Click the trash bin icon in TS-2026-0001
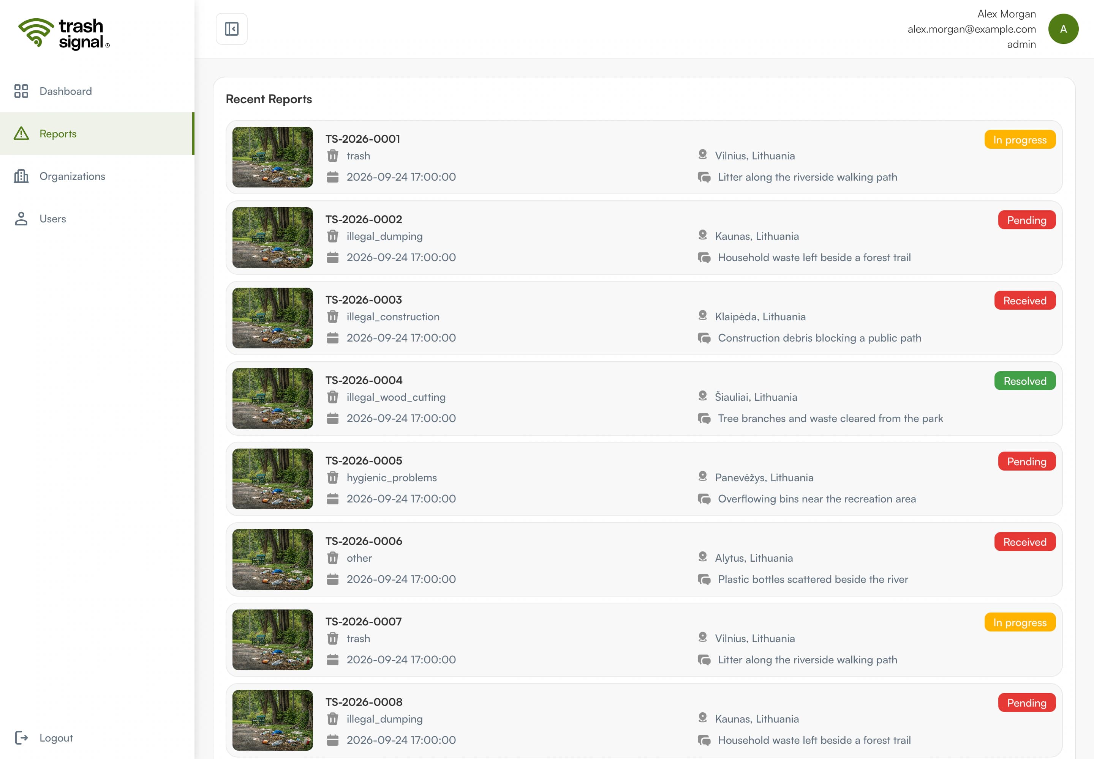This screenshot has width=1094, height=759. (x=333, y=156)
